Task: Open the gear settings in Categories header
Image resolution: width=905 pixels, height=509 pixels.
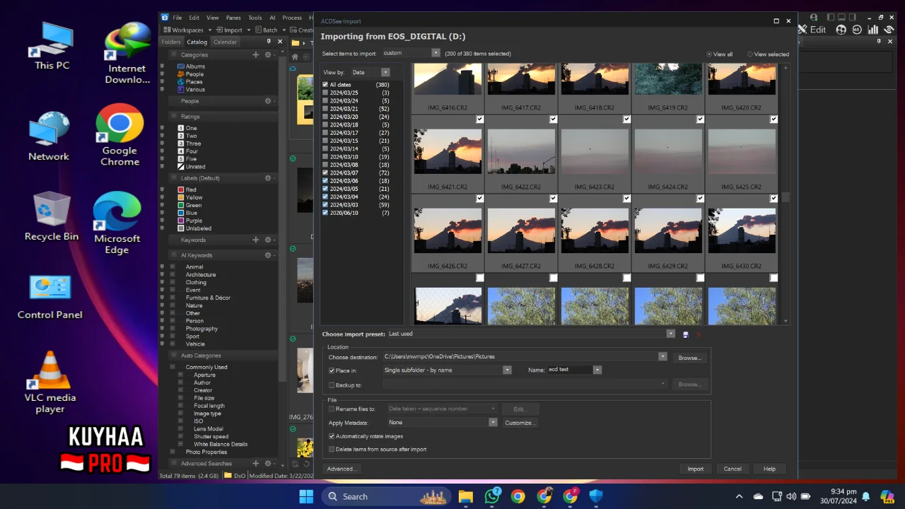Action: pos(268,54)
